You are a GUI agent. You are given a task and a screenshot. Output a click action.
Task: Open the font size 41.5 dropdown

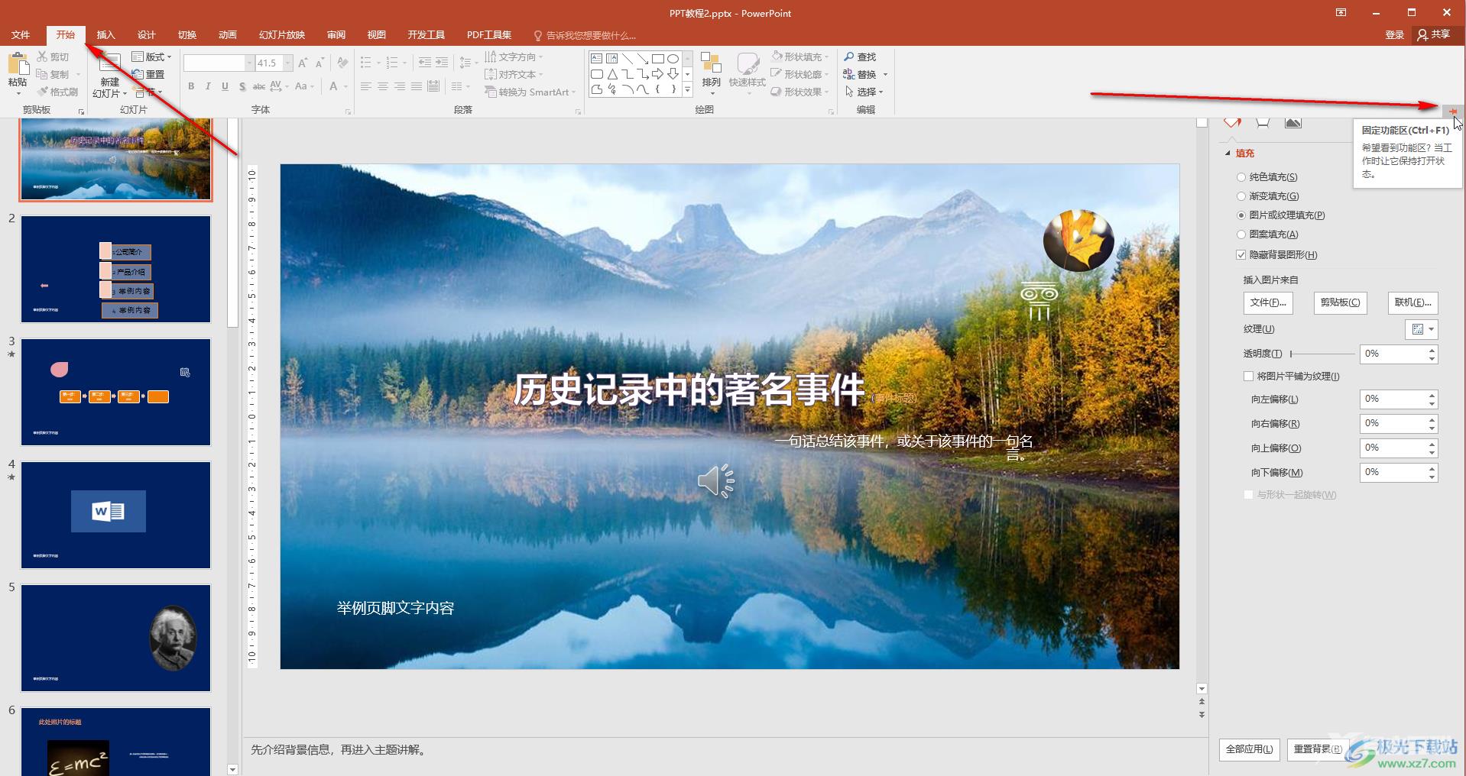(x=288, y=63)
